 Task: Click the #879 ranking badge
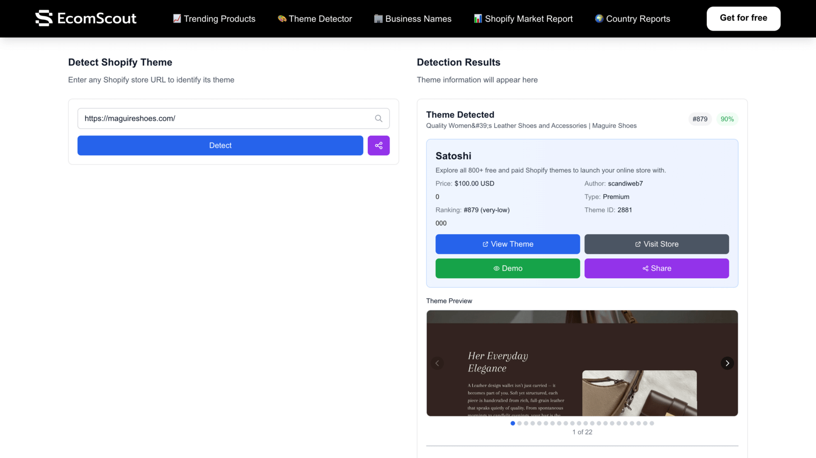(x=700, y=119)
